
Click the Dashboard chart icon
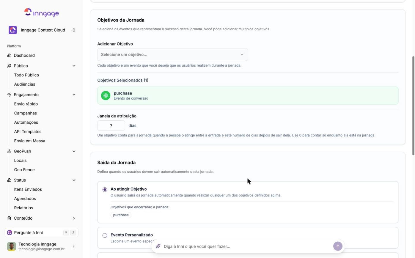click(x=9, y=56)
